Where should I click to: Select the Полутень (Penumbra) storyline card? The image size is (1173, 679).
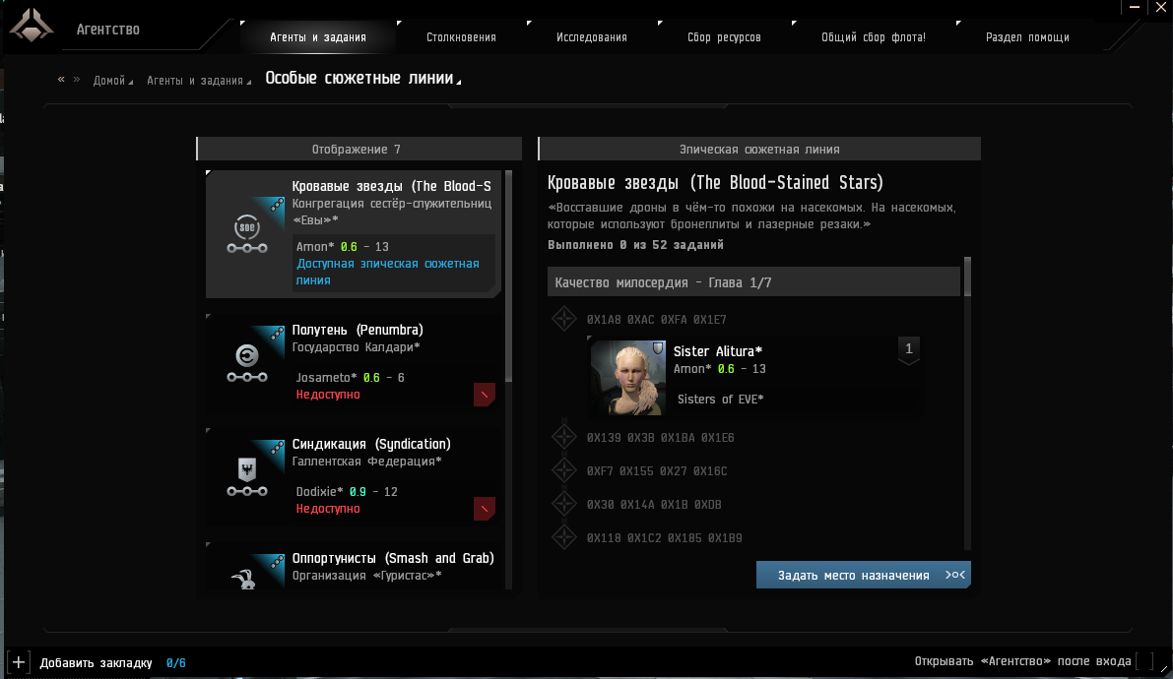point(354,363)
